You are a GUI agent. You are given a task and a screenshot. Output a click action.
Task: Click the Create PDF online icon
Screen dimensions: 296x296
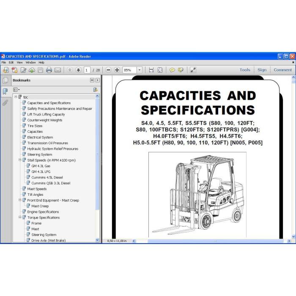coord(6,70)
